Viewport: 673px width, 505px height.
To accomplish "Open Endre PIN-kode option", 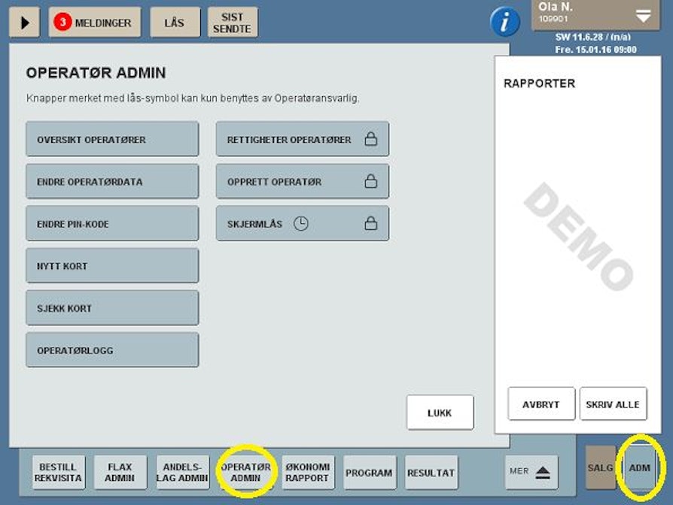I will (x=112, y=224).
